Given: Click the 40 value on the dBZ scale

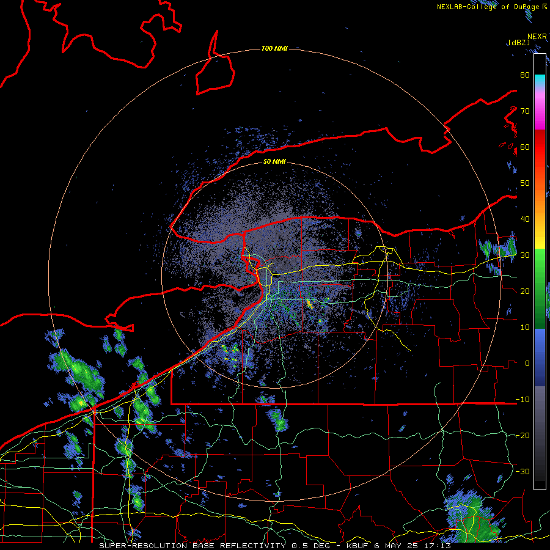Looking at the screenshot, I should point(525,219).
